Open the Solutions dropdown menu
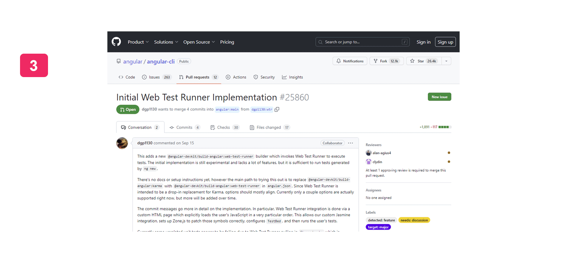Image resolution: width=567 pixels, height=263 pixels. click(x=166, y=42)
